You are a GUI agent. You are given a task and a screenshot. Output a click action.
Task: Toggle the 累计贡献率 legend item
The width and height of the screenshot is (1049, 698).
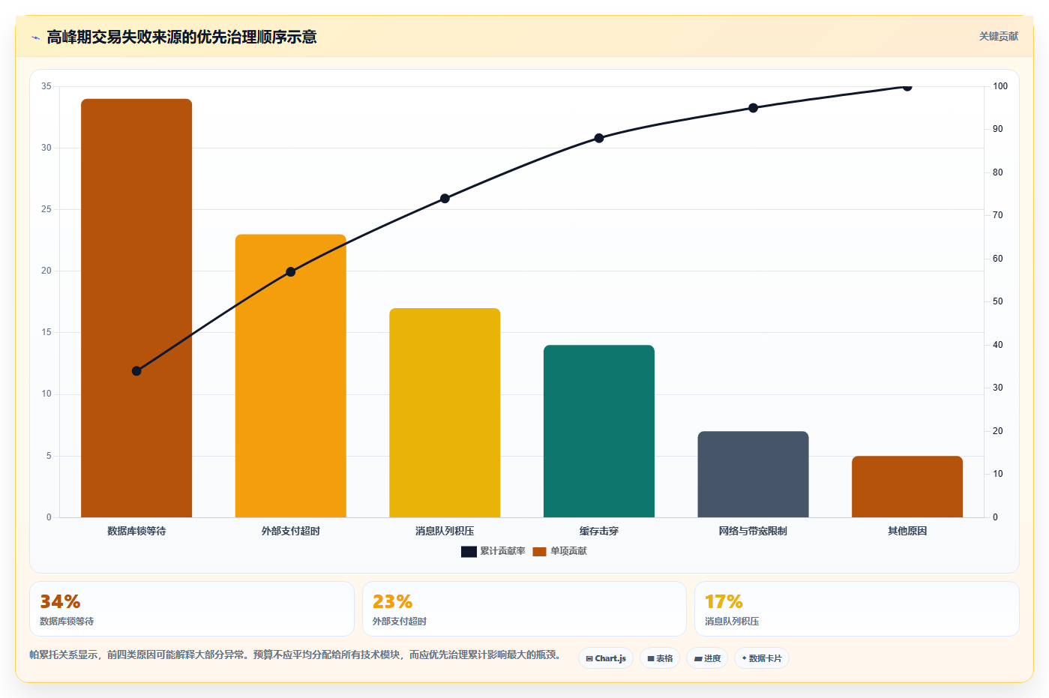tap(493, 551)
